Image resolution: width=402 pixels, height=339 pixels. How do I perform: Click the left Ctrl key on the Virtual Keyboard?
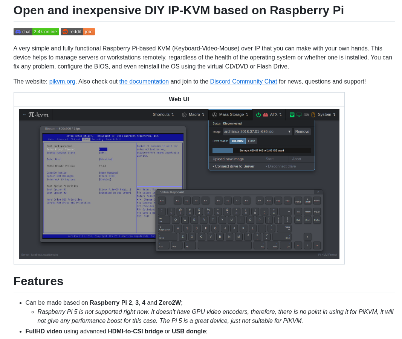[164, 245]
